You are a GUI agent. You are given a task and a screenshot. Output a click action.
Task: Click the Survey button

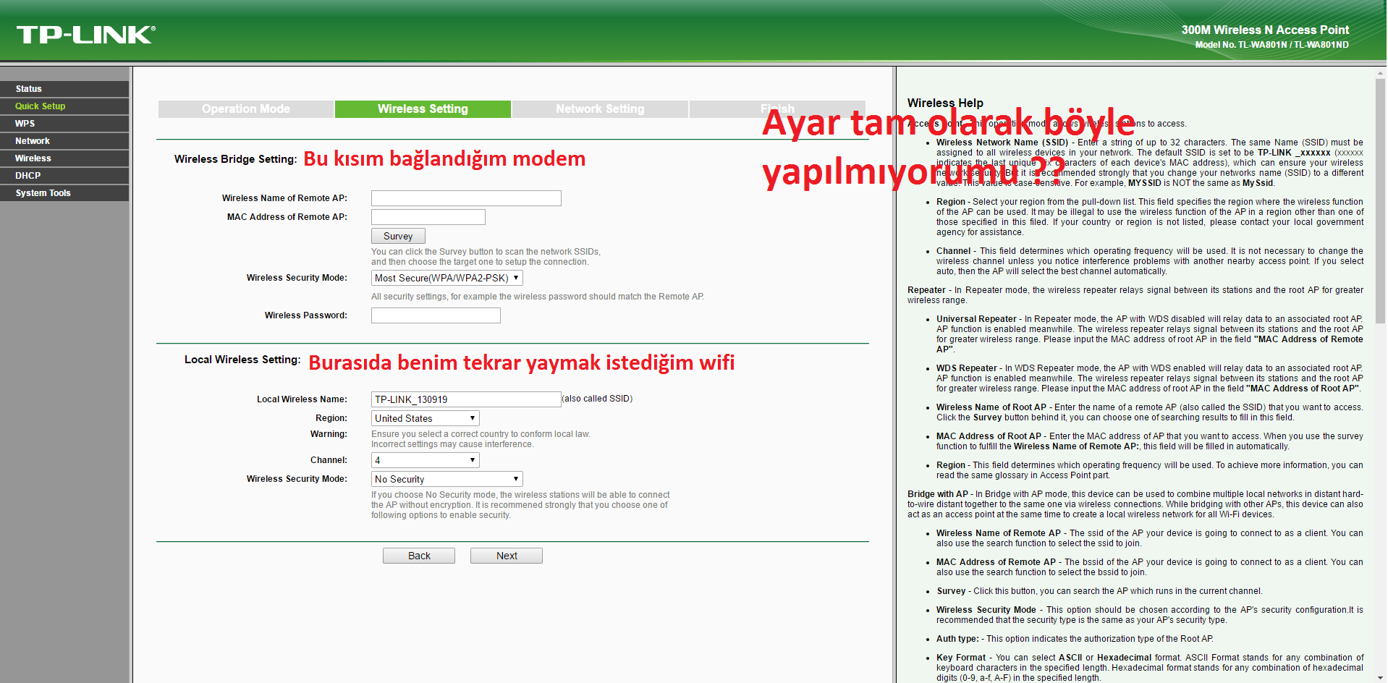click(x=398, y=236)
